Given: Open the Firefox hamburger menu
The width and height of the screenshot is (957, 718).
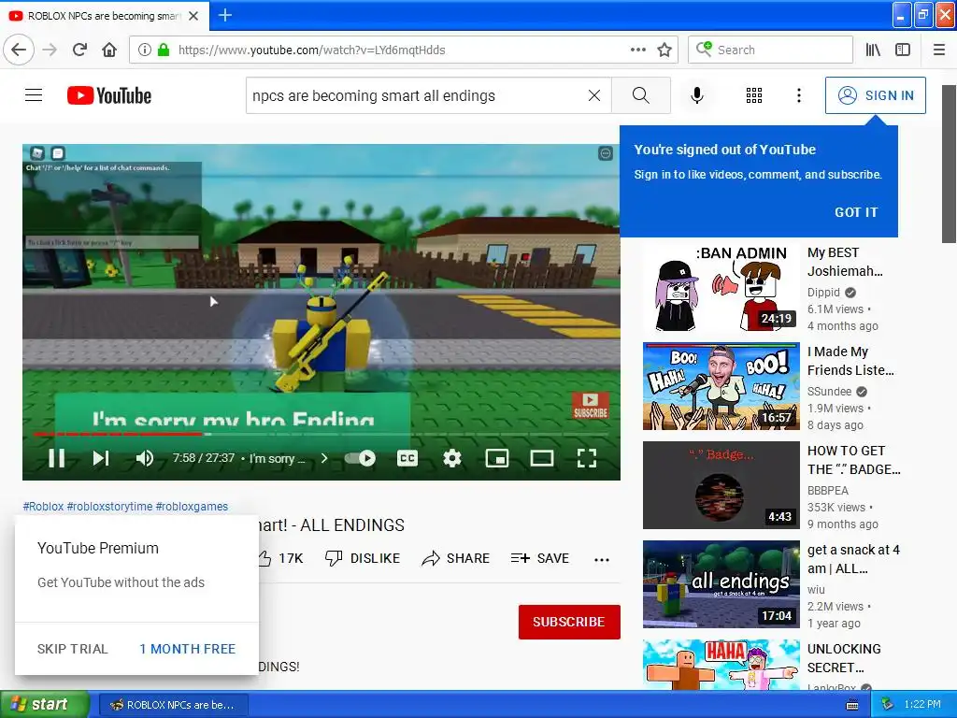Looking at the screenshot, I should 939,50.
